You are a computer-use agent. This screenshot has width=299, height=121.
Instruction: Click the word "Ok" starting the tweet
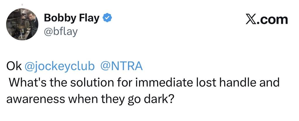click(x=14, y=66)
